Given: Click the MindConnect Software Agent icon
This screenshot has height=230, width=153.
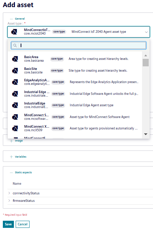Looking at the screenshot, I should click(x=15, y=117).
